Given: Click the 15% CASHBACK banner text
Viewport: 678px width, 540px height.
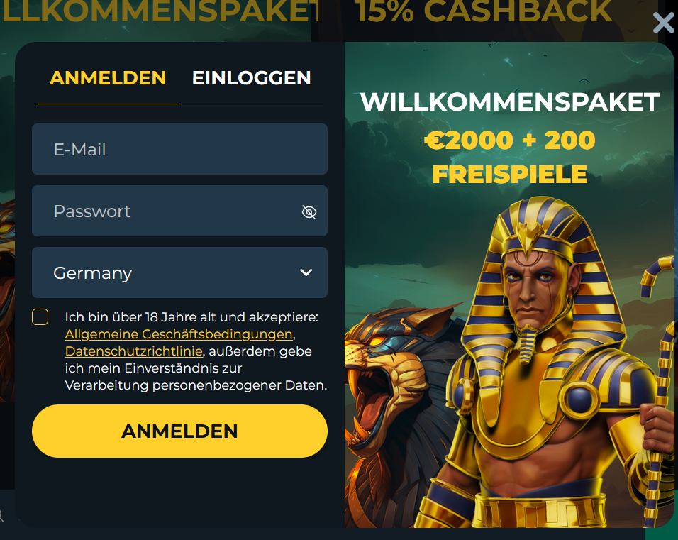Looking at the screenshot, I should [x=484, y=11].
